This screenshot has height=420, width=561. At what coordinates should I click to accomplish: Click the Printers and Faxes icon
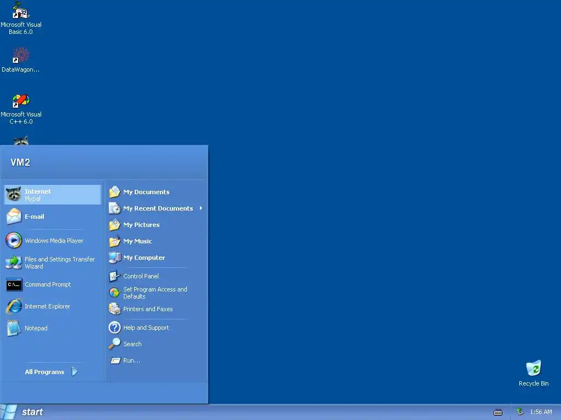click(115, 309)
